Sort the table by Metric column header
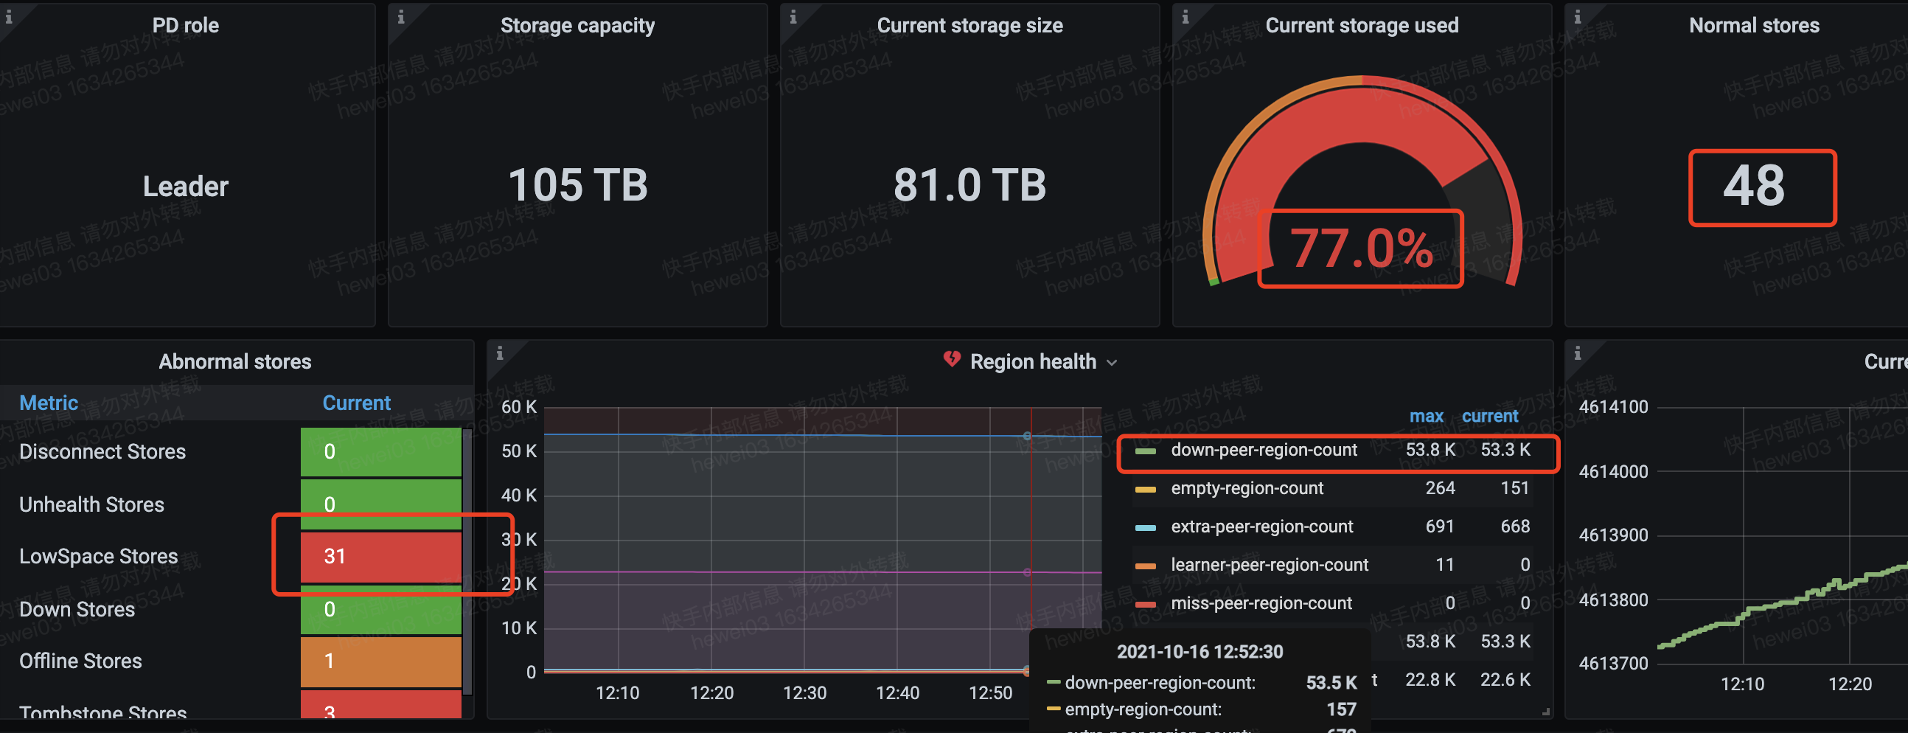The width and height of the screenshot is (1908, 733). pos(48,403)
